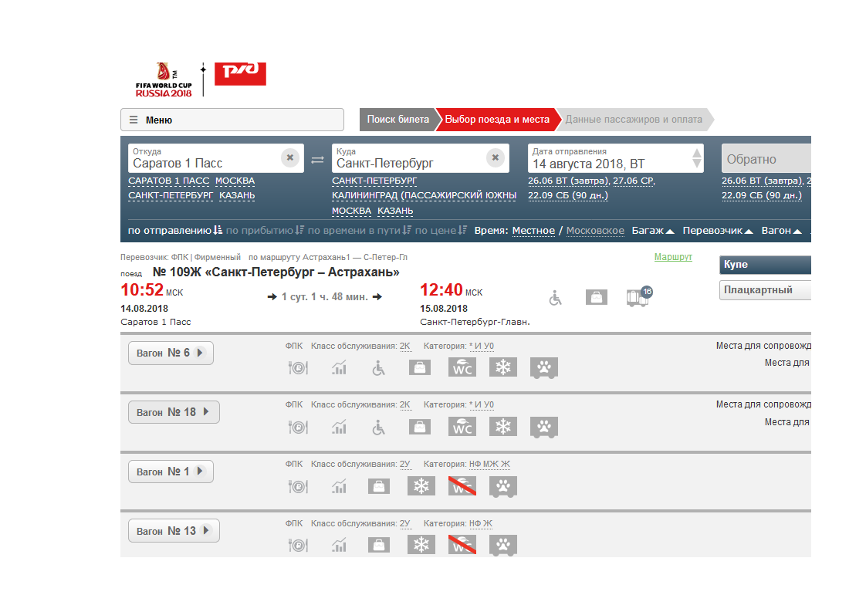Click air conditioning snowflake icon for Вагон № 6
This screenshot has width=866, height=612.
point(503,367)
